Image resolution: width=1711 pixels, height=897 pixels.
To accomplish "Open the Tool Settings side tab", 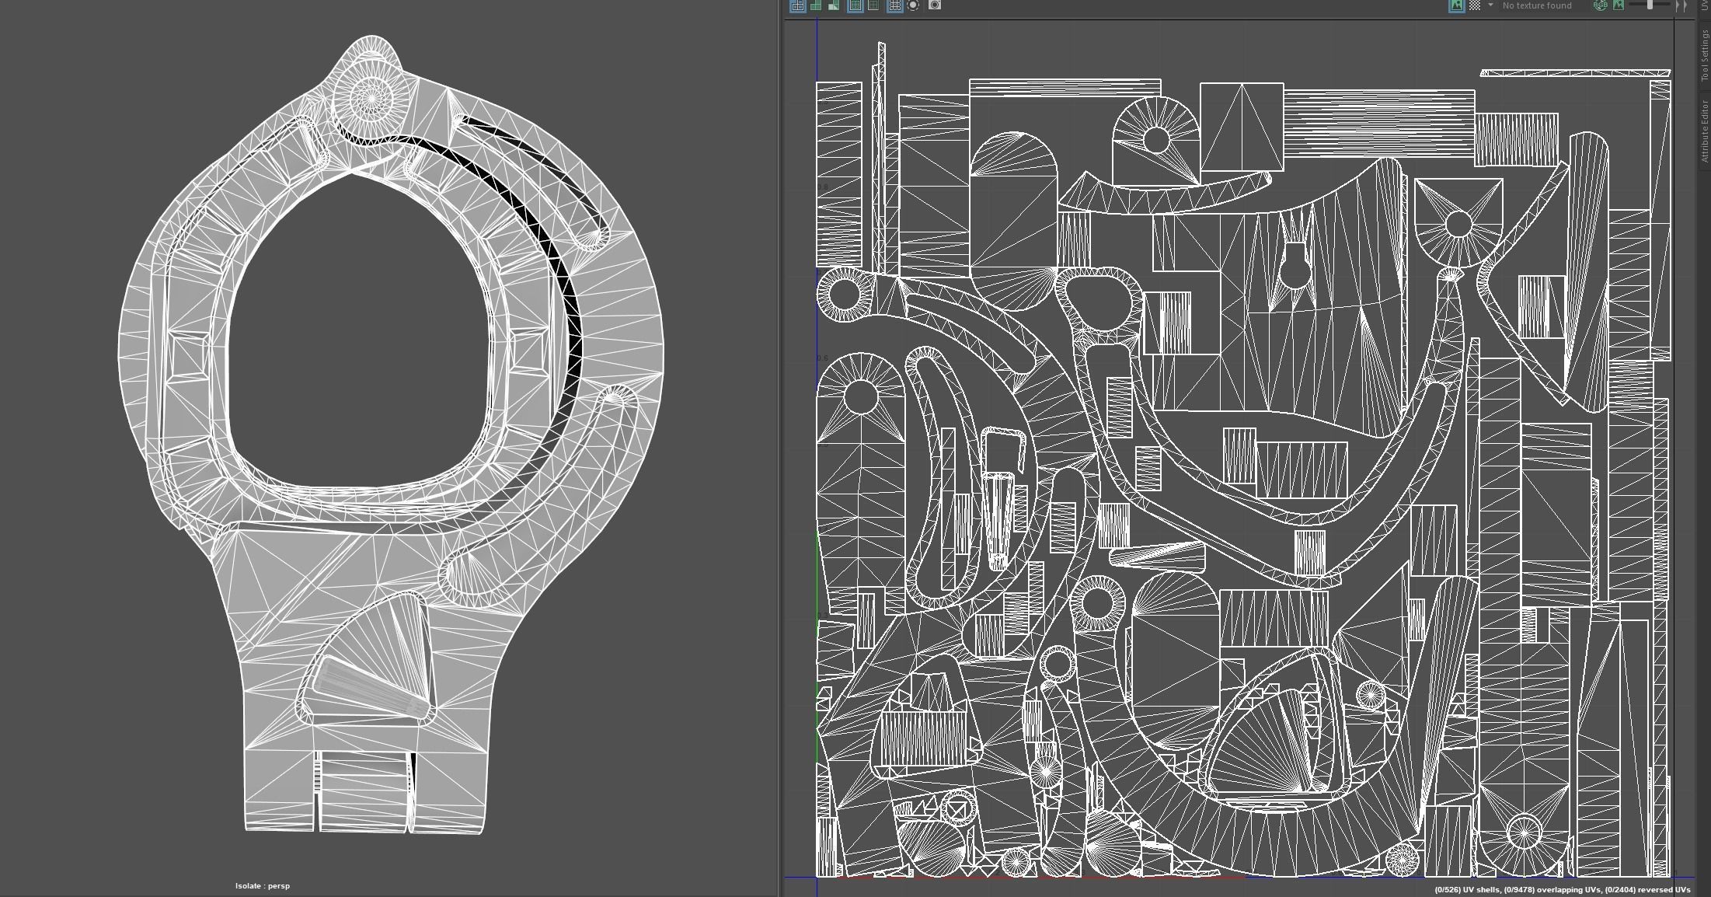I will point(1704,54).
